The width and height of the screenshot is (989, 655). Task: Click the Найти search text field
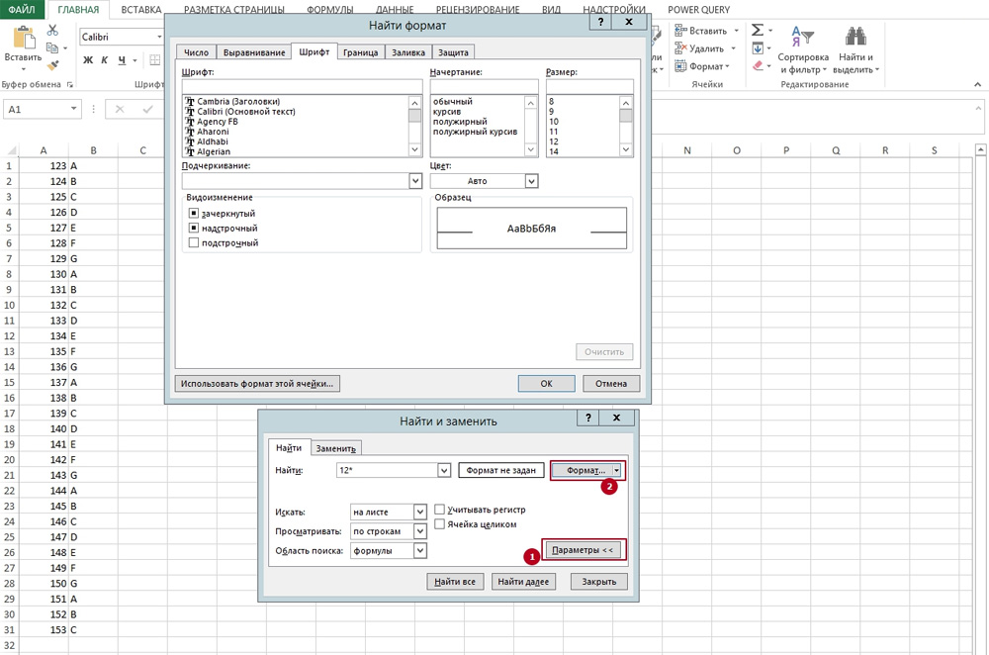(x=386, y=471)
